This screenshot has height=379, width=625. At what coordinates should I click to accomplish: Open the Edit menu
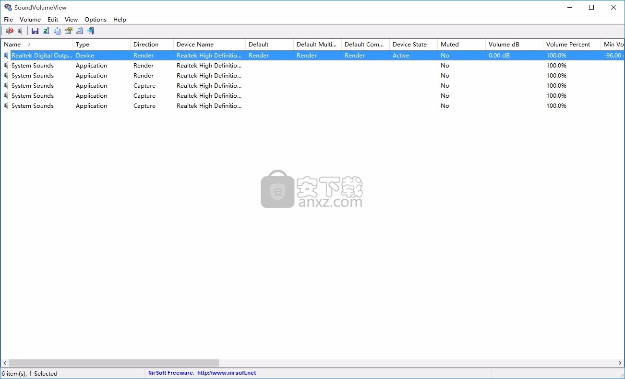pyautogui.click(x=53, y=19)
